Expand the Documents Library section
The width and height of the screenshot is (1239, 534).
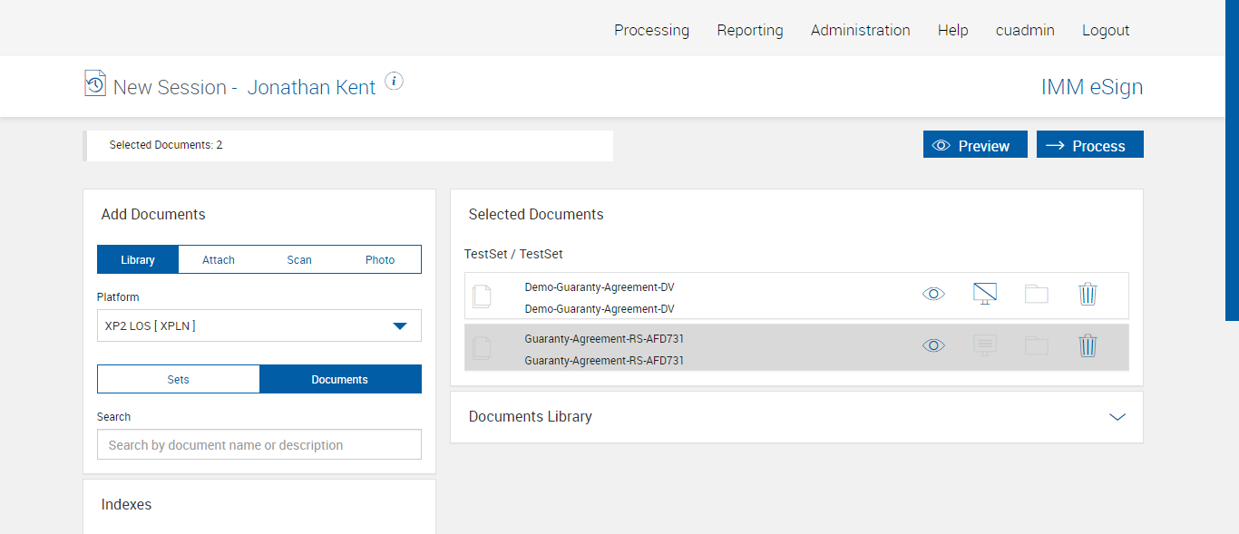coord(1117,417)
